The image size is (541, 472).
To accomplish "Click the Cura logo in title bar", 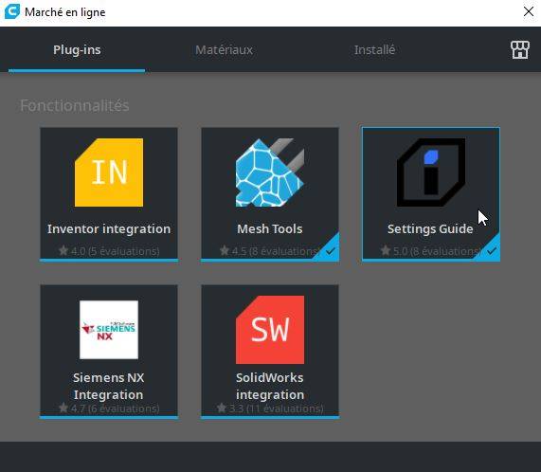I will click(x=12, y=11).
